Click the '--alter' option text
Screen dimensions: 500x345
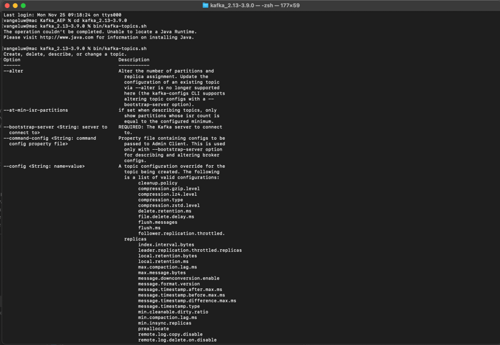[13, 71]
